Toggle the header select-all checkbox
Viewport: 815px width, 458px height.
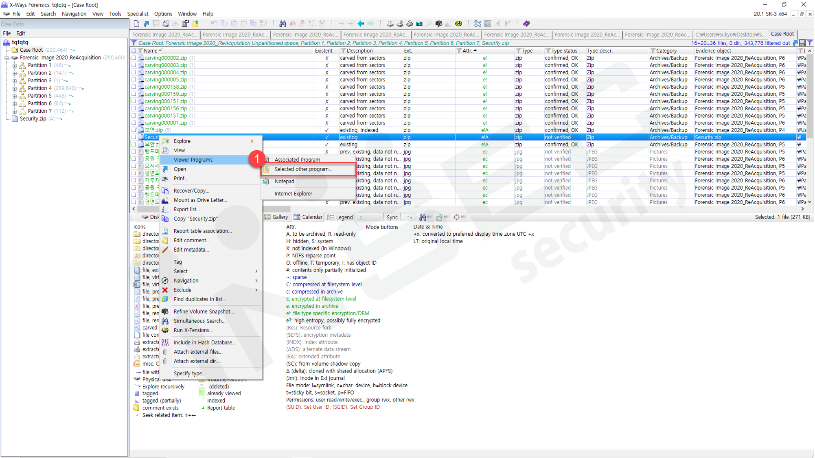click(x=134, y=51)
